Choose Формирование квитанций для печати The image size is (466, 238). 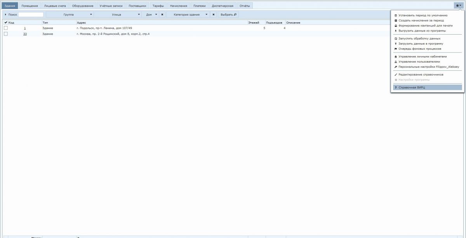pyautogui.click(x=425, y=25)
